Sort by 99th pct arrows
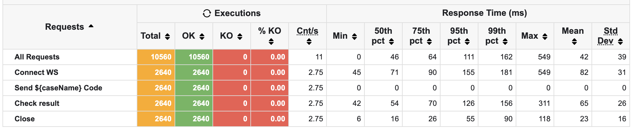Image resolution: width=635 pixels, height=130 pixels. [x=505, y=41]
